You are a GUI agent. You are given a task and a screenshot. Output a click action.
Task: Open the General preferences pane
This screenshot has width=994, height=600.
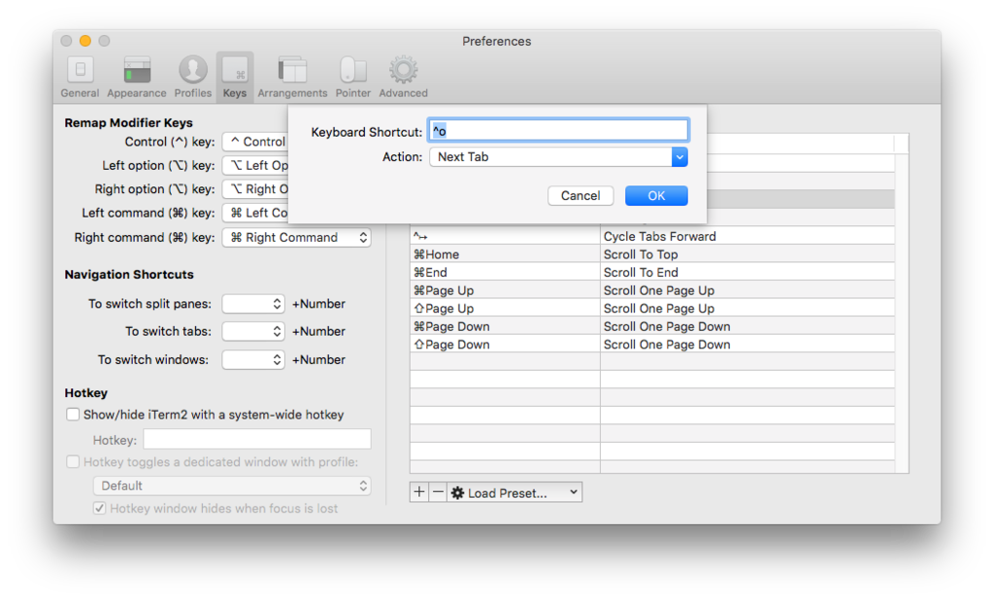coord(80,77)
